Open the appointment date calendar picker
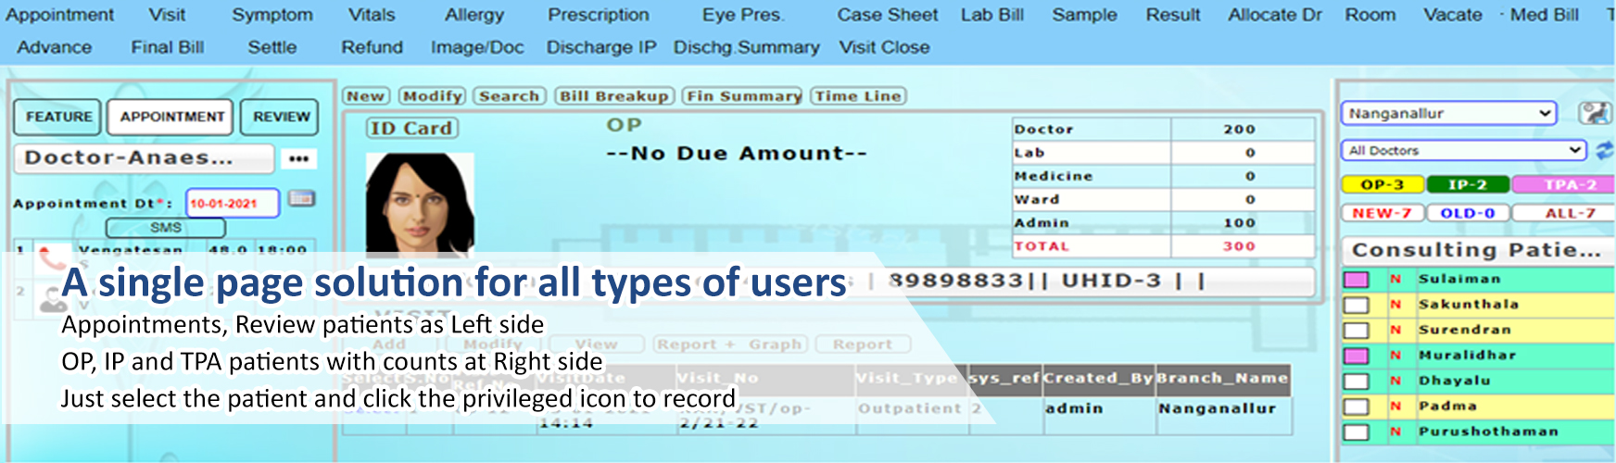This screenshot has height=463, width=1616. point(301,199)
